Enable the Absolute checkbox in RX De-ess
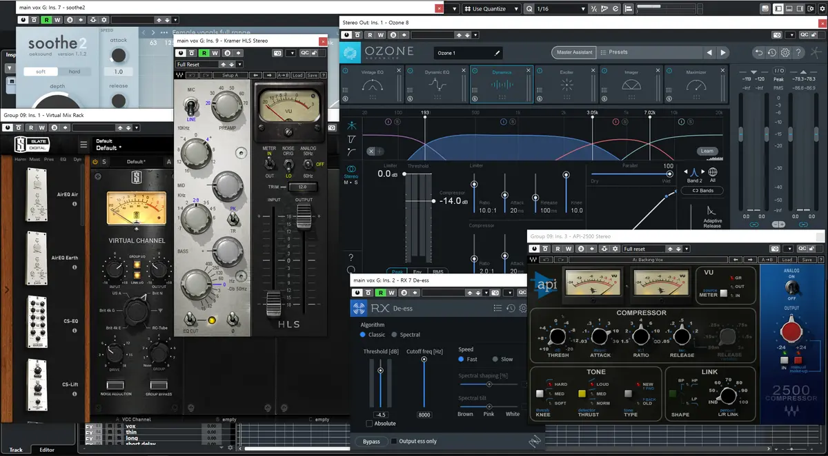Viewport: 828px width, 456px height. point(369,424)
